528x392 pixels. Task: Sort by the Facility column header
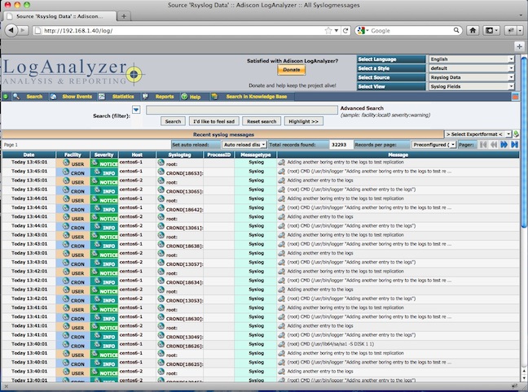click(x=73, y=155)
